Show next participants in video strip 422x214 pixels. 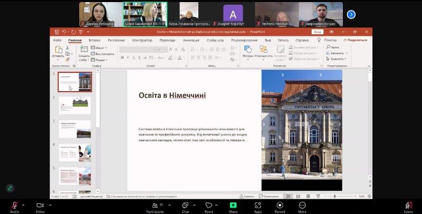click(351, 14)
